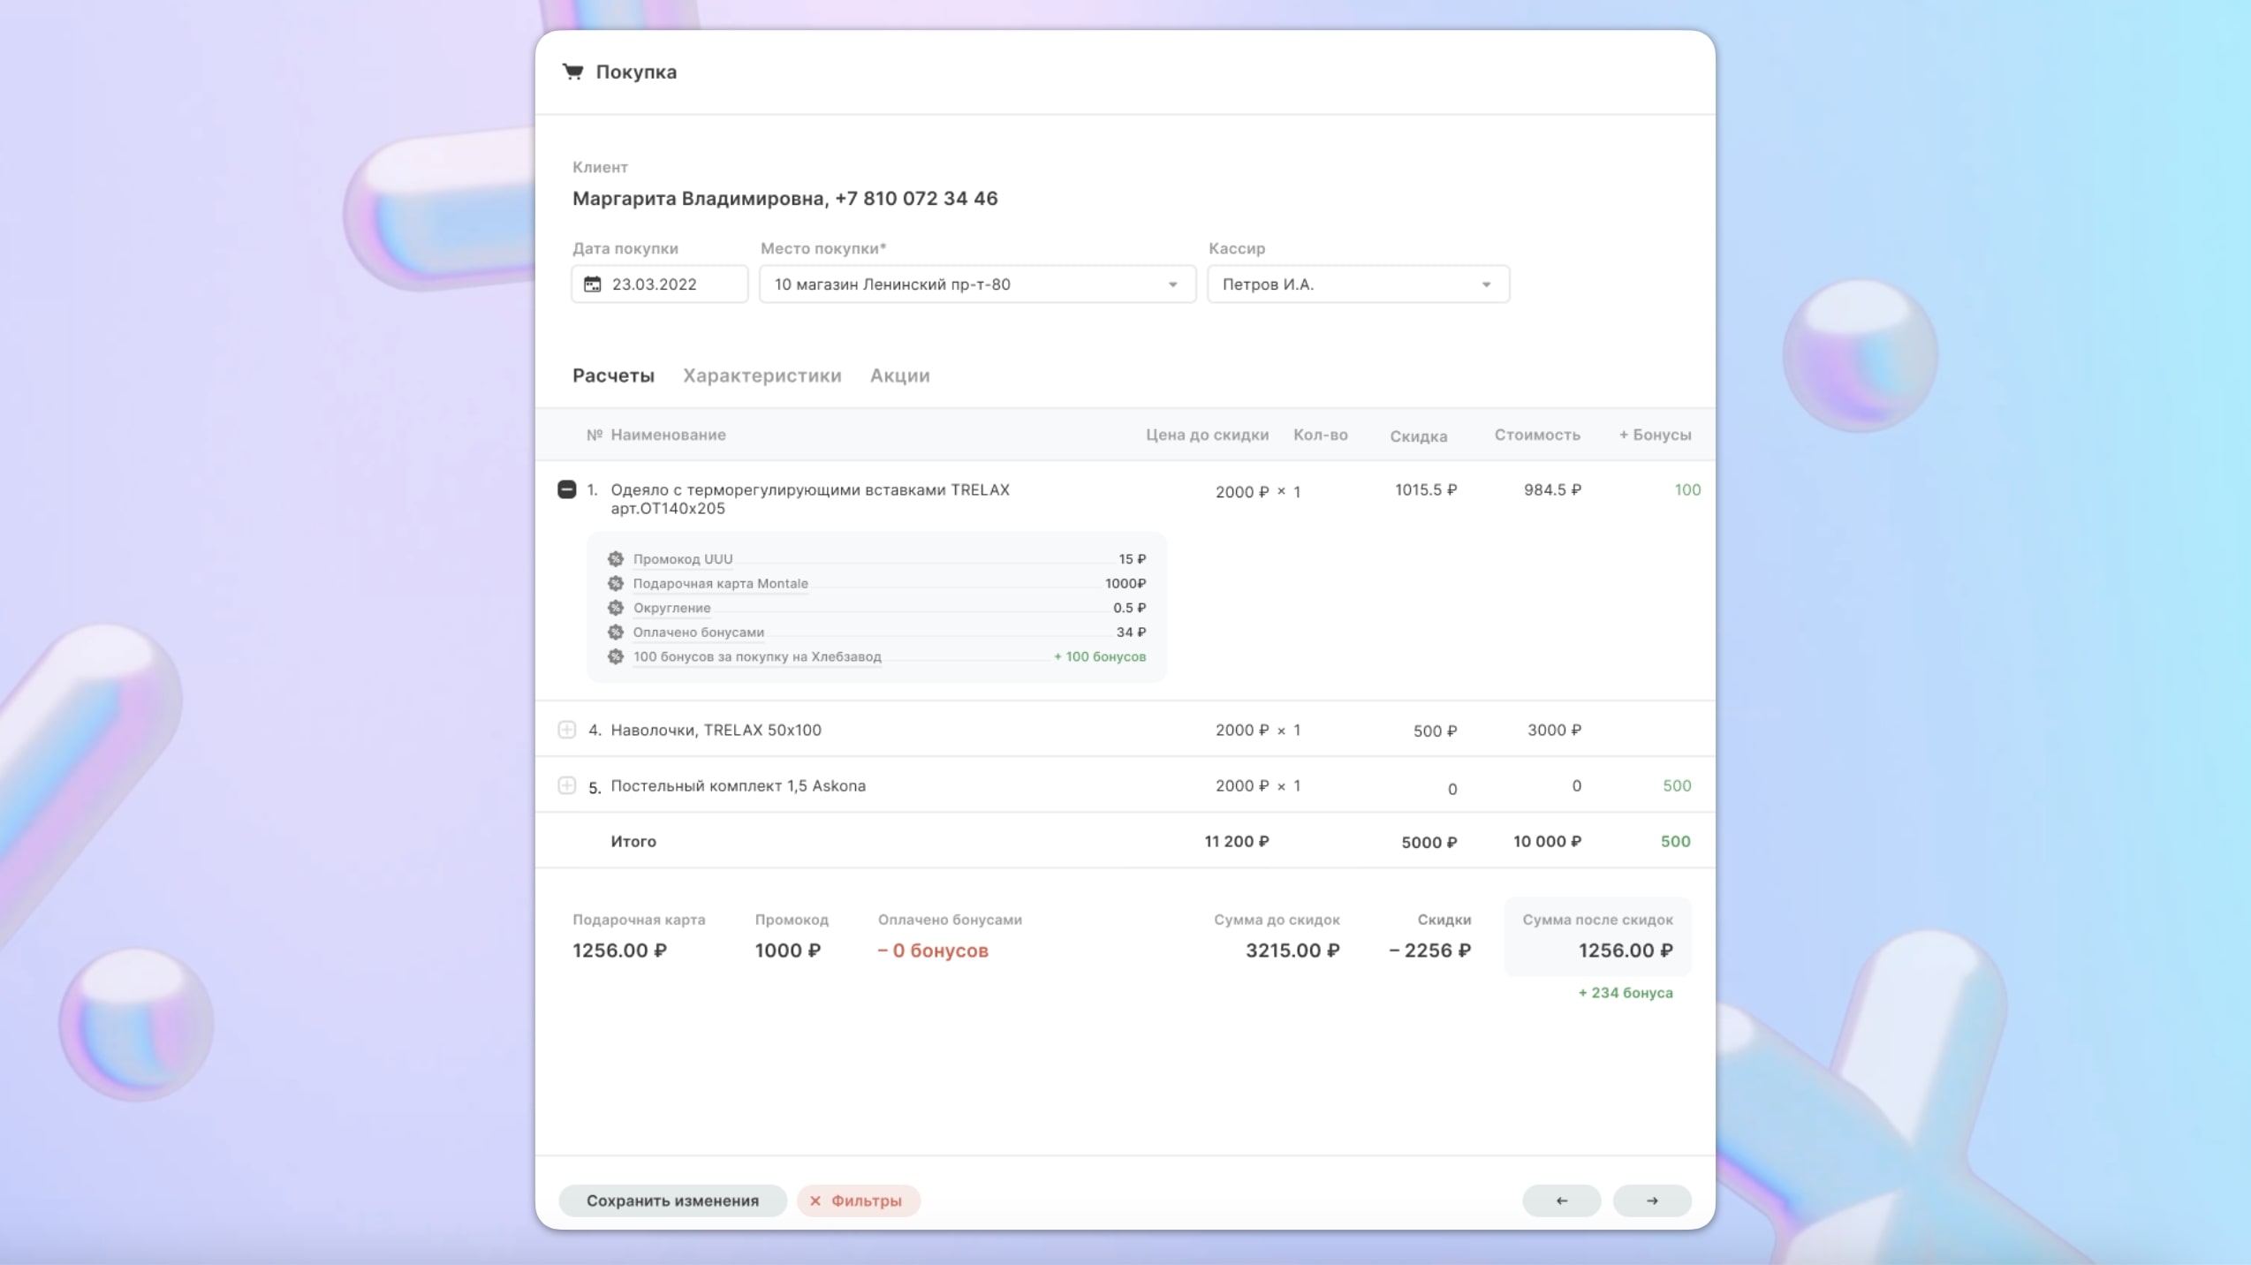
Task: Click the X icon in Фильтры button
Action: pos(815,1201)
